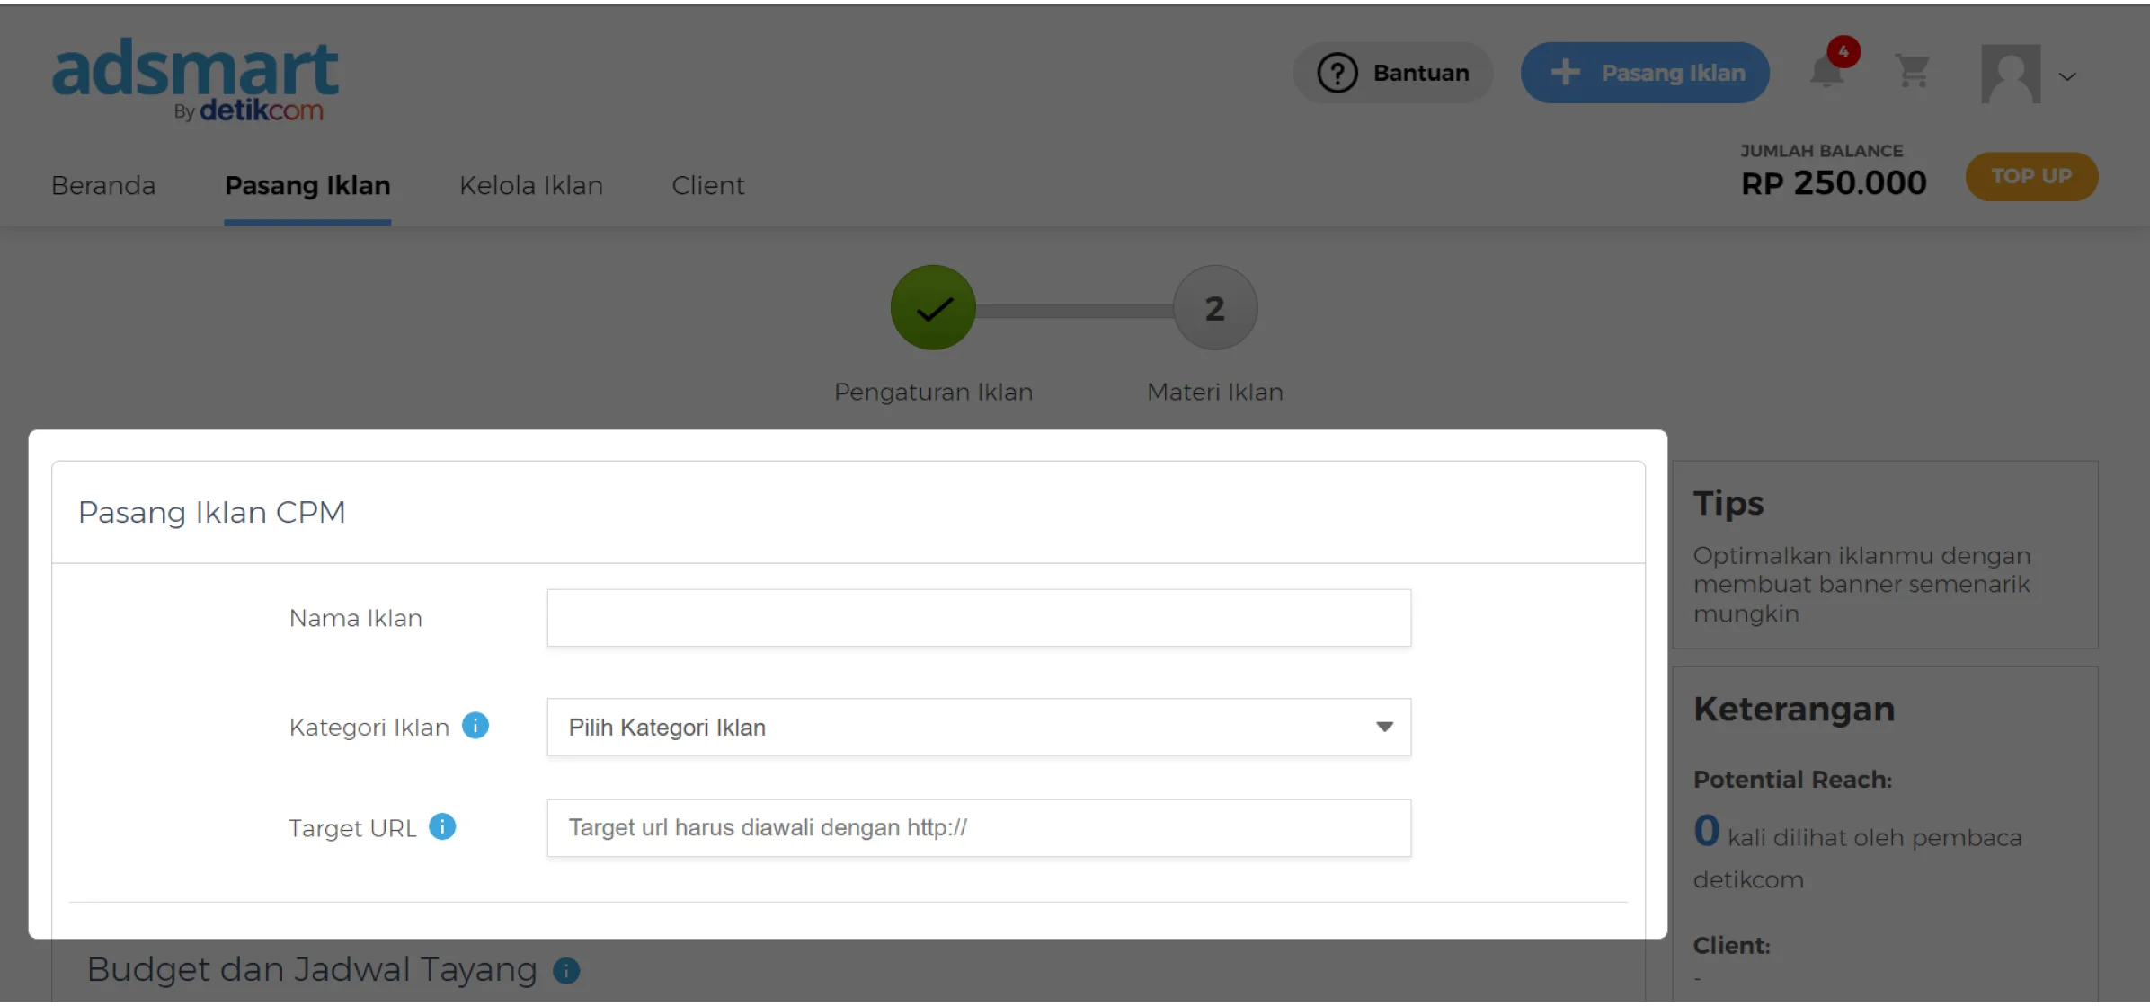Expand the account menu chevron
2150x1006 pixels.
pos(2067,76)
